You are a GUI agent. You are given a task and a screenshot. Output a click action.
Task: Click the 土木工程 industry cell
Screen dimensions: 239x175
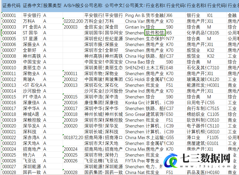click(155, 68)
